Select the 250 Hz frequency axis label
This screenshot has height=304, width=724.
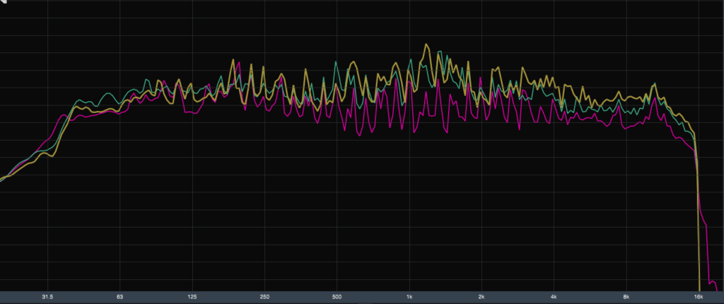pyautogui.click(x=264, y=297)
